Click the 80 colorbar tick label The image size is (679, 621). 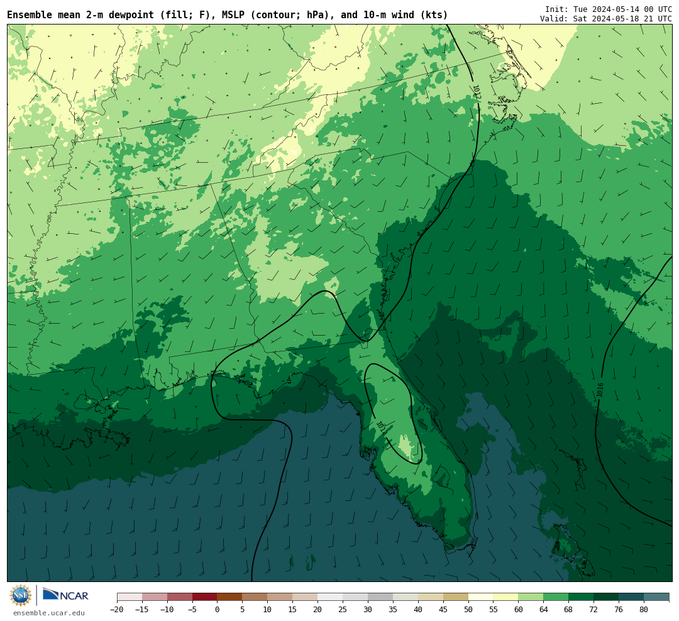tap(644, 610)
